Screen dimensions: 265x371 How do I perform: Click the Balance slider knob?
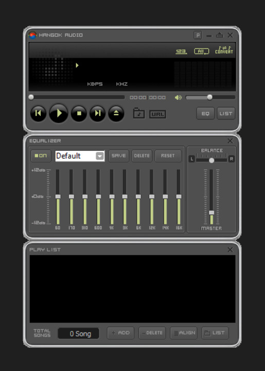tap(212, 161)
